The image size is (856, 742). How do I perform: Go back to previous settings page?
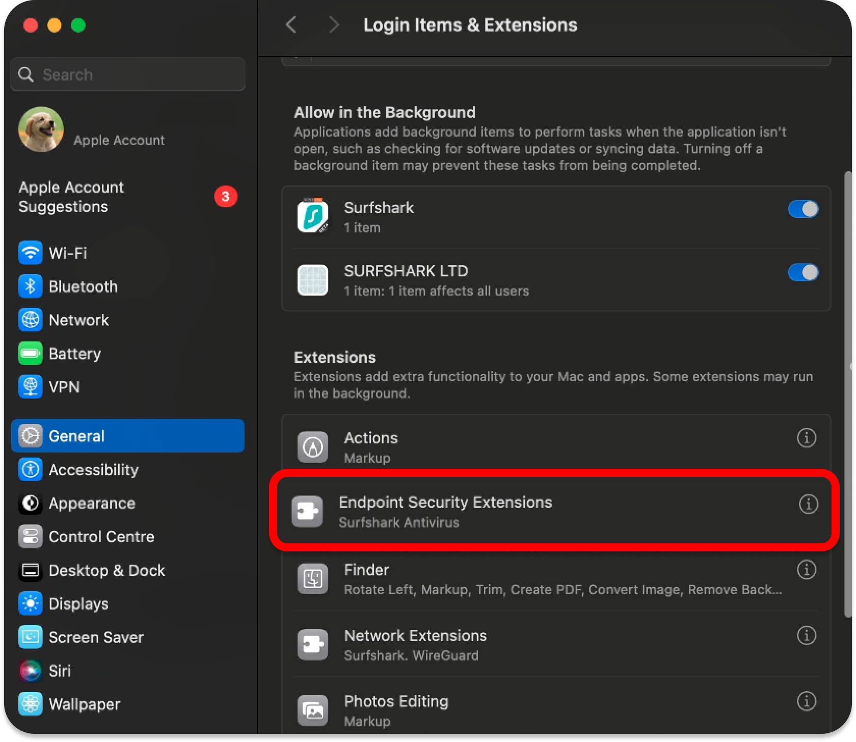[291, 24]
